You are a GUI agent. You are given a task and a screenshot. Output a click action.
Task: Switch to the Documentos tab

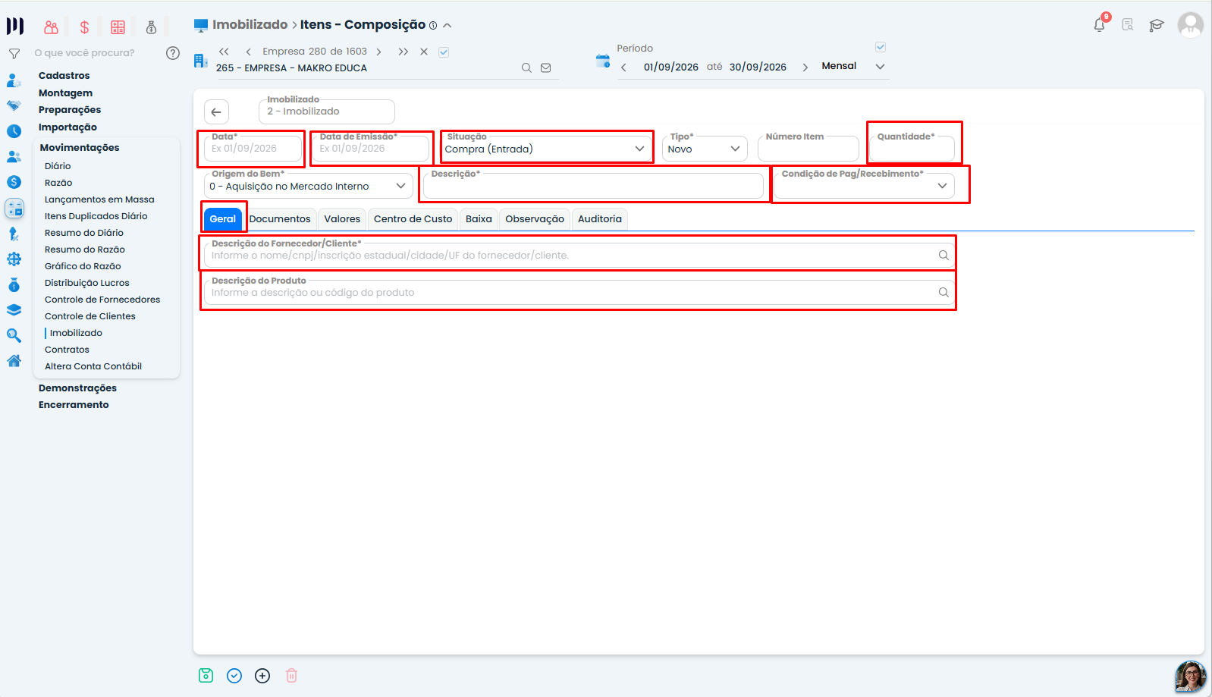280,219
